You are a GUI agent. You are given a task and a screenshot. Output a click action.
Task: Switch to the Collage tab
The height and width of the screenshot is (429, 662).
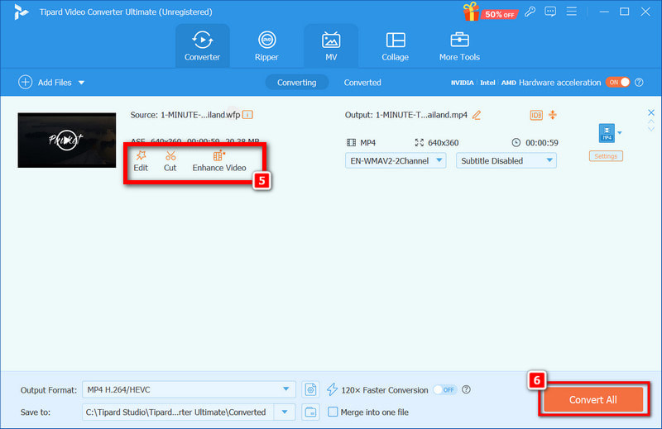396,46
